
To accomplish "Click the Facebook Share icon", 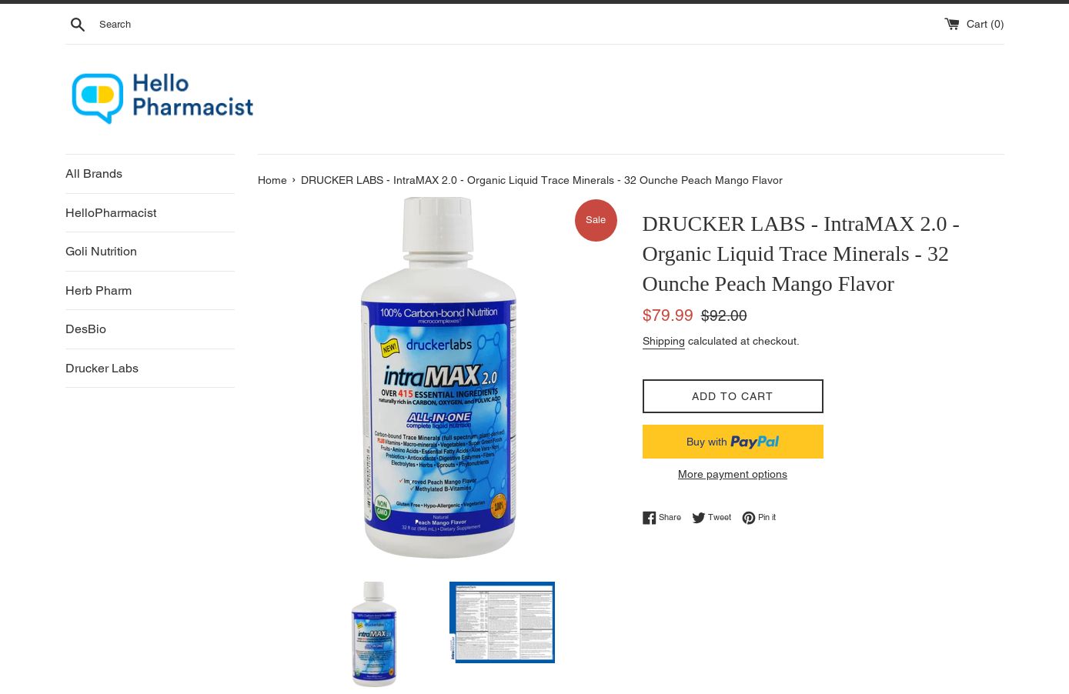I will (650, 518).
